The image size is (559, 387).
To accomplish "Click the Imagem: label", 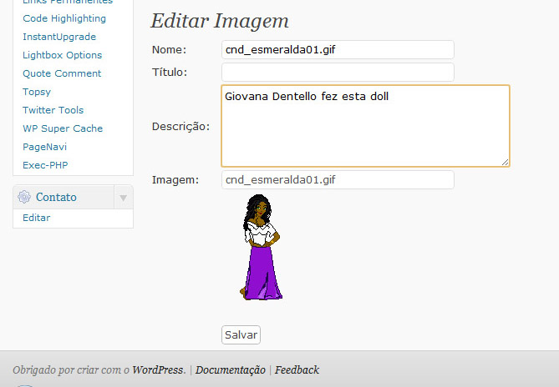I will pyautogui.click(x=175, y=180).
